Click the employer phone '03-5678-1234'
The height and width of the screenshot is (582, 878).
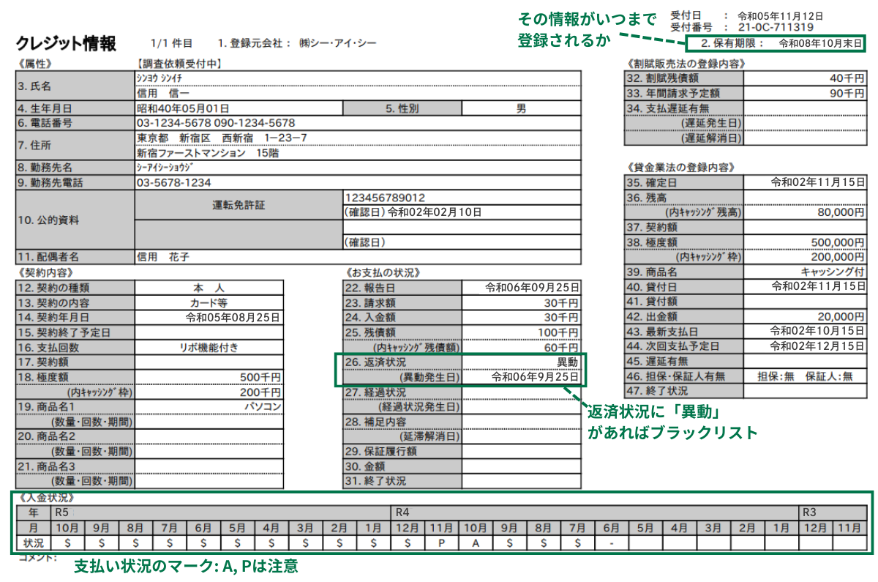pyautogui.click(x=173, y=182)
